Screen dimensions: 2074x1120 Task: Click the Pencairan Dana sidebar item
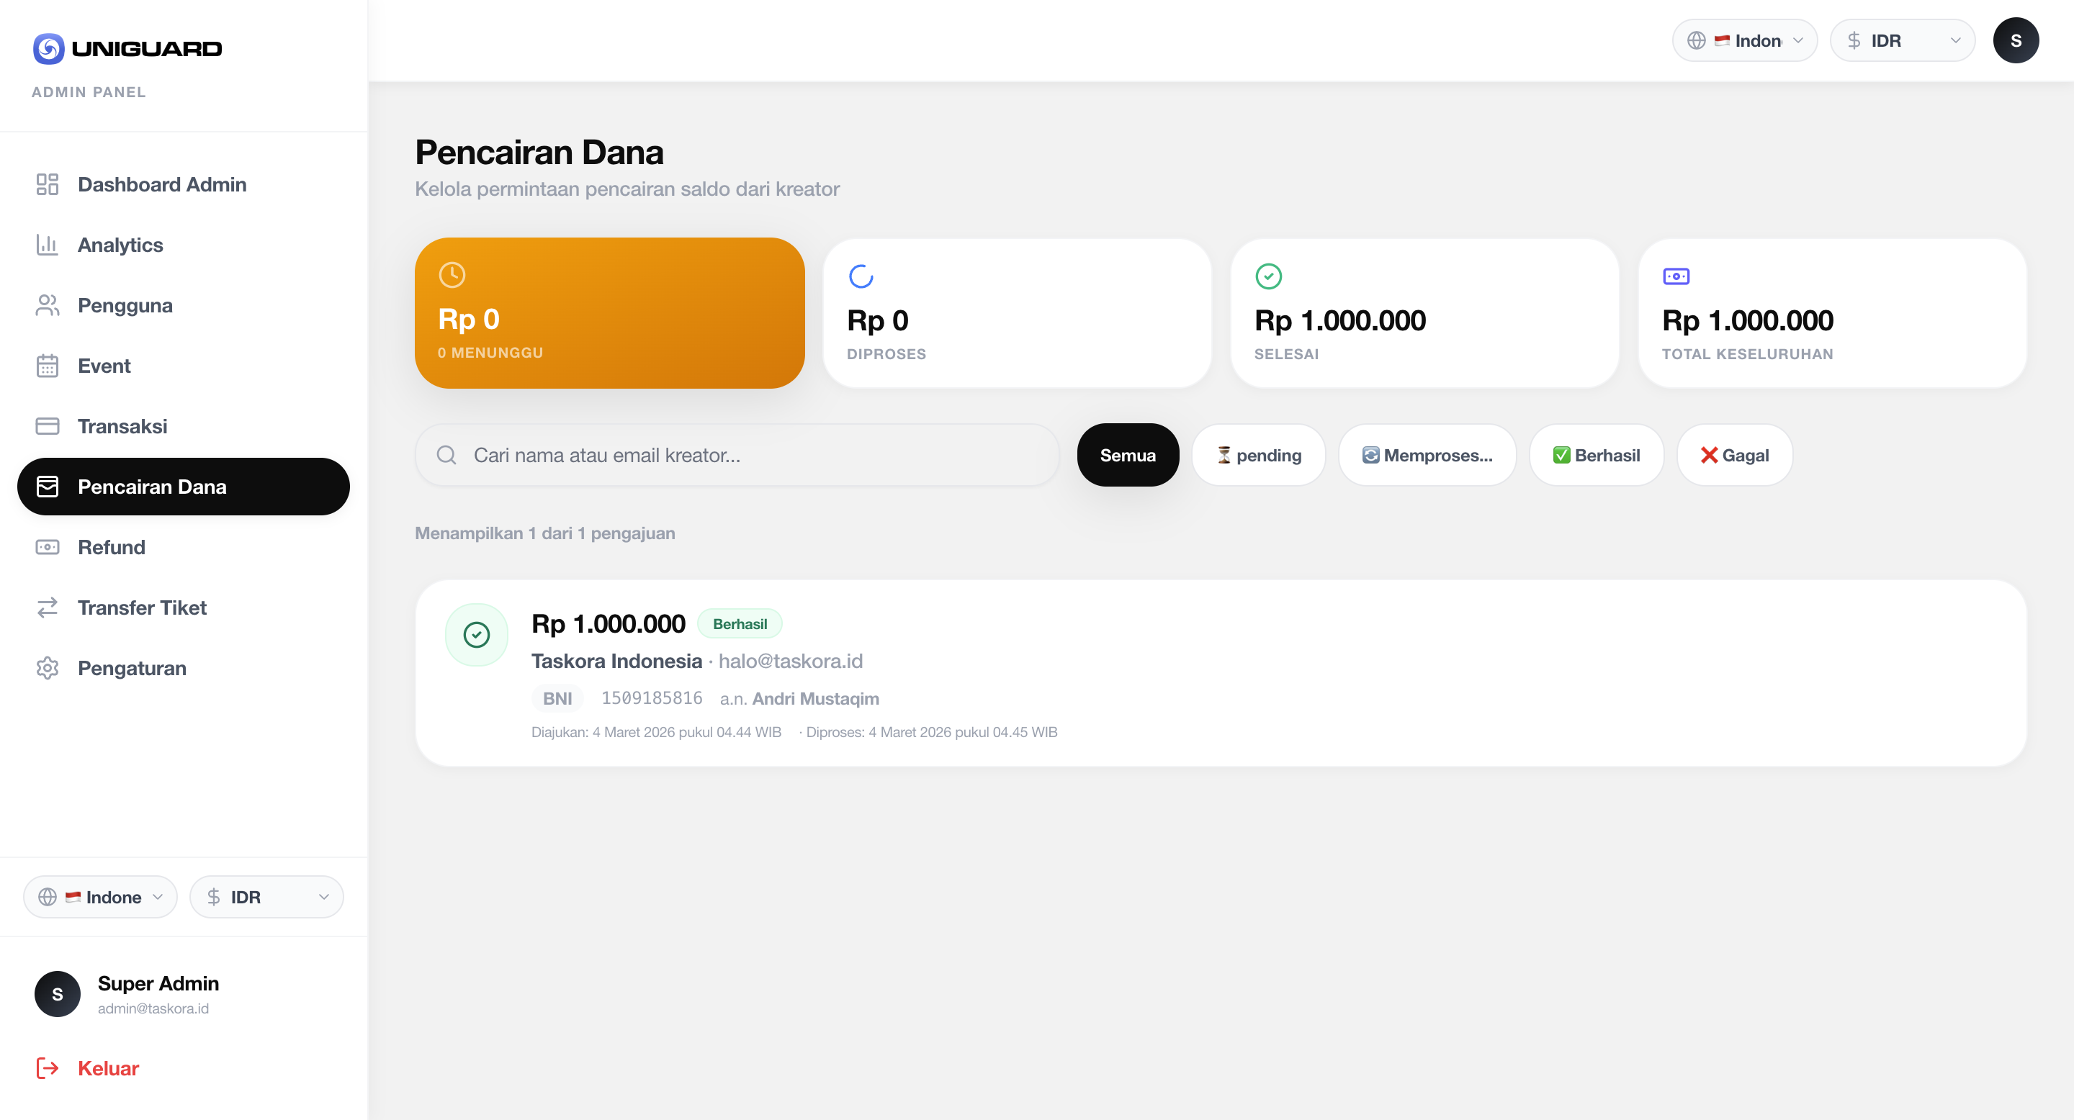coord(151,487)
